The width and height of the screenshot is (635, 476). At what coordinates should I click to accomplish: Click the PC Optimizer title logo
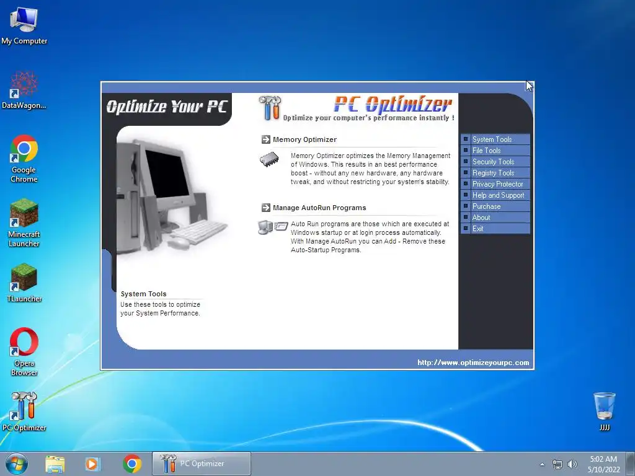pyautogui.click(x=393, y=104)
